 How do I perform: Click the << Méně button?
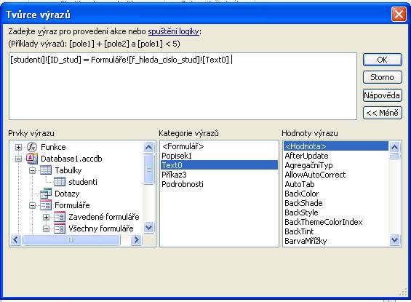pyautogui.click(x=383, y=113)
